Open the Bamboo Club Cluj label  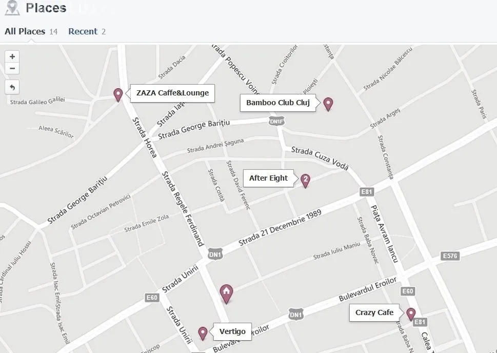277,103
